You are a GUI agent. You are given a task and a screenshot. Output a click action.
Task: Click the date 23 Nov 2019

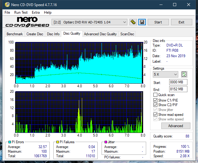(x=176, y=56)
